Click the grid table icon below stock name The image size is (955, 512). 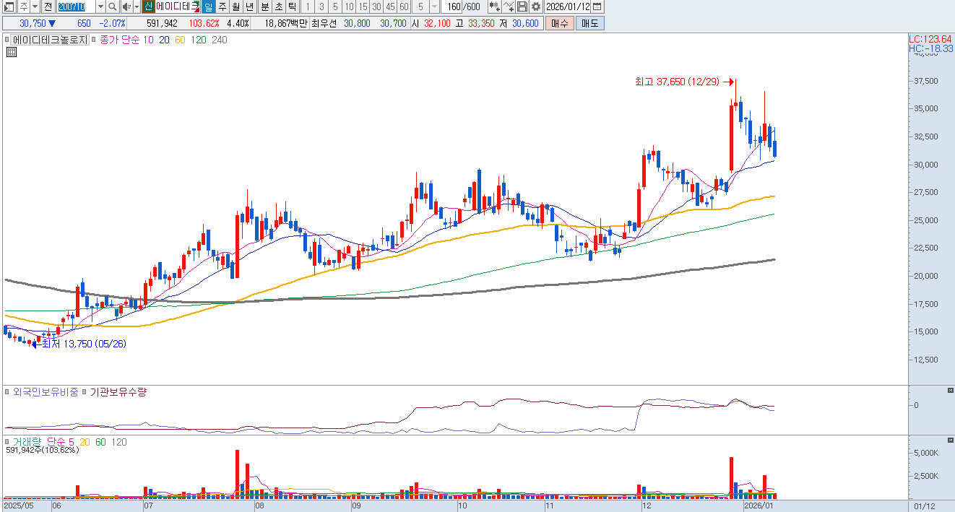point(12,52)
